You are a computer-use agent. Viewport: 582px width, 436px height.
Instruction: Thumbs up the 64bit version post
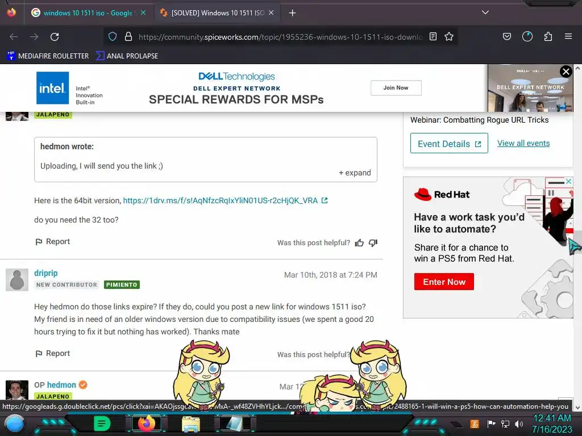coord(359,243)
